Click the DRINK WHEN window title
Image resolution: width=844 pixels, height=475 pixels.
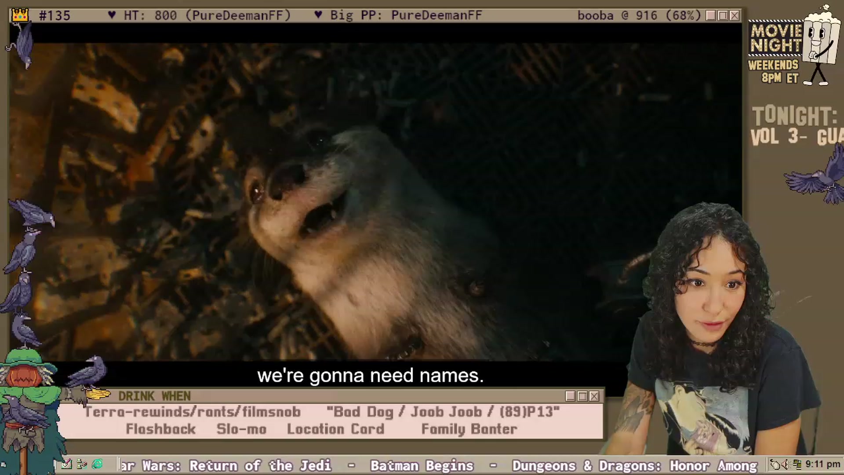point(154,396)
